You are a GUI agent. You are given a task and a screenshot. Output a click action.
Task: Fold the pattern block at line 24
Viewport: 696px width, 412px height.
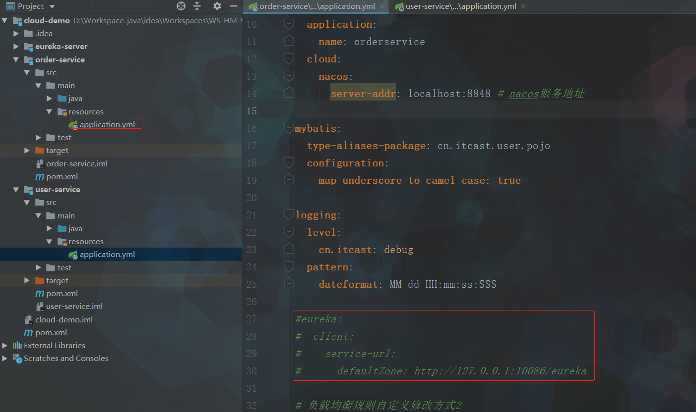click(x=289, y=267)
